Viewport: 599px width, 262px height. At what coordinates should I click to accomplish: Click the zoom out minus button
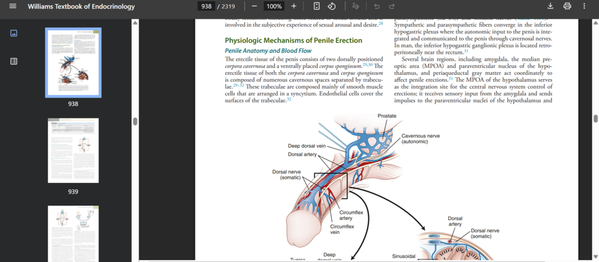click(x=255, y=6)
